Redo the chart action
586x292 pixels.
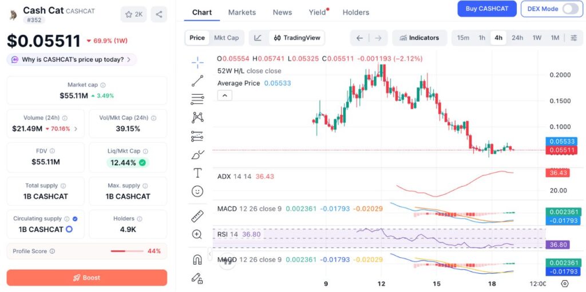point(378,38)
